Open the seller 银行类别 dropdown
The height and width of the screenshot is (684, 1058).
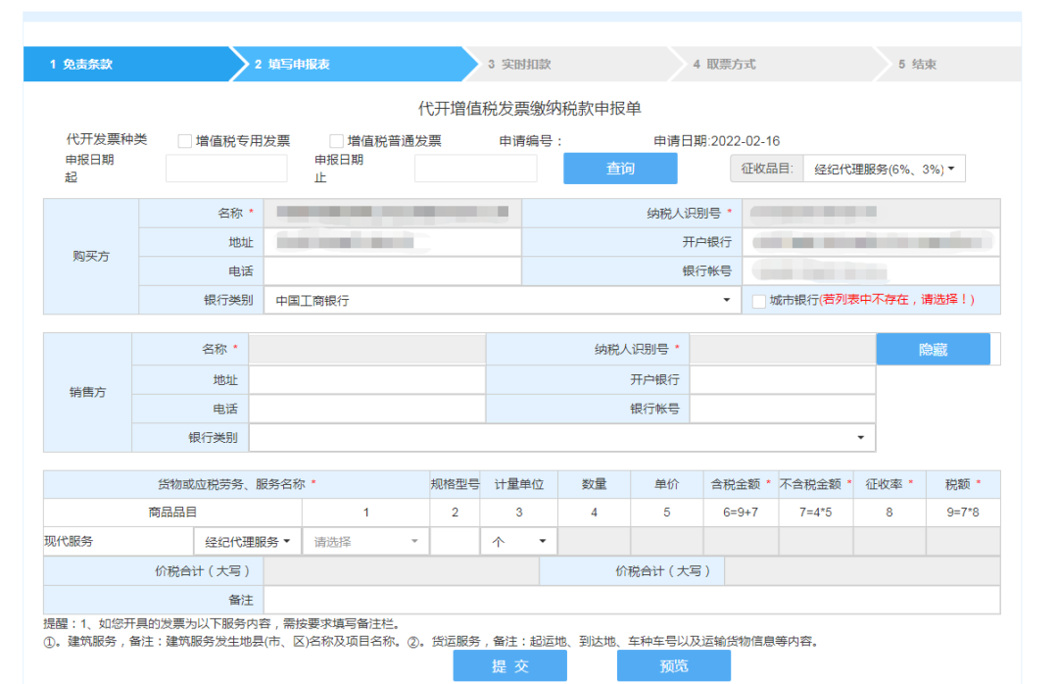click(562, 437)
